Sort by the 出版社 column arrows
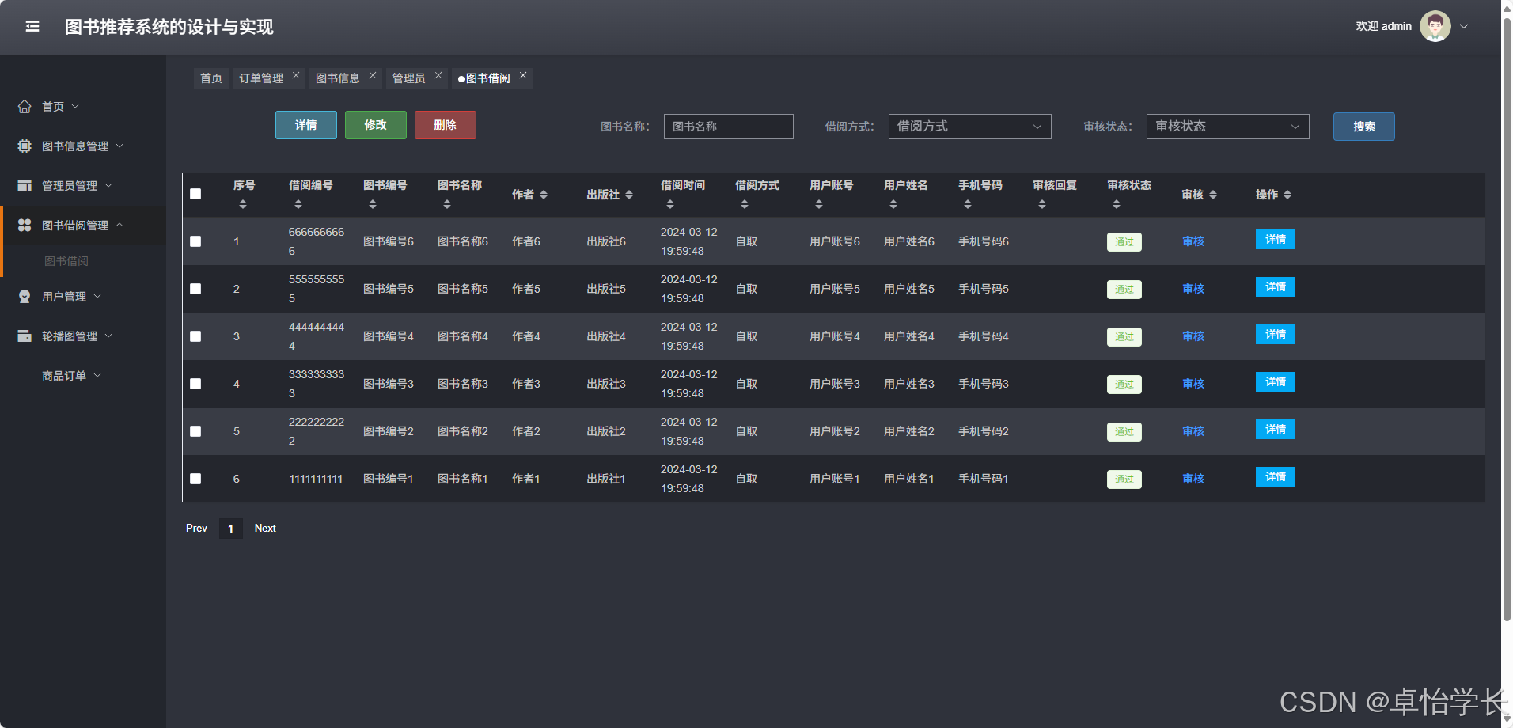This screenshot has height=728, width=1513. pos(629,195)
